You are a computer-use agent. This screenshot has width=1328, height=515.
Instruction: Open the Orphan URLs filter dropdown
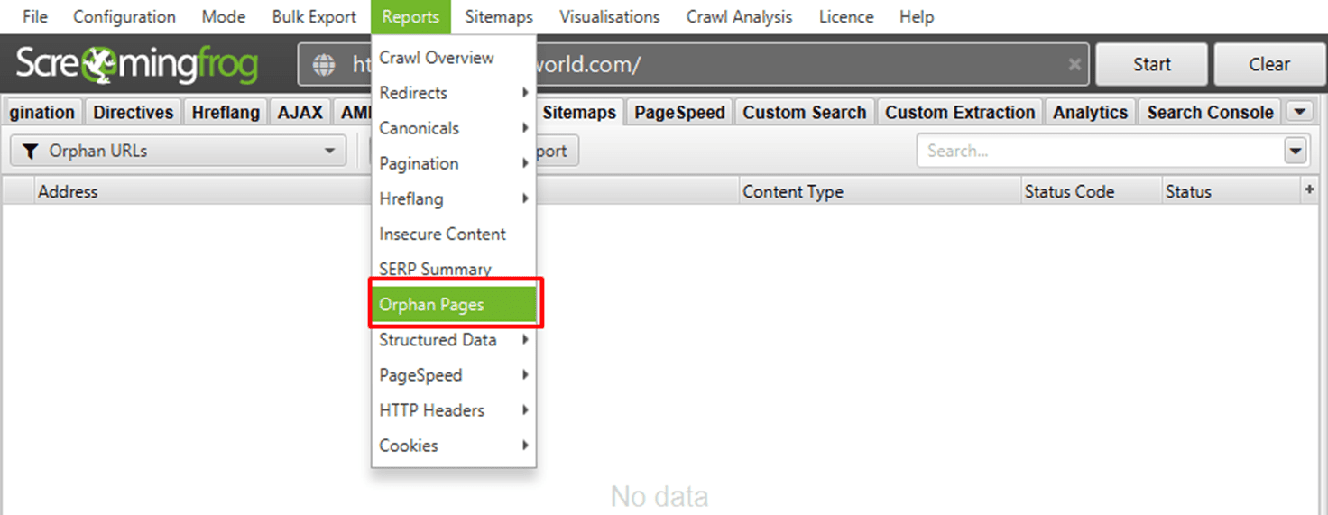pos(179,151)
